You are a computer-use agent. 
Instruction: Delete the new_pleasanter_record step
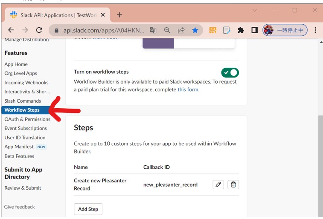[233, 184]
